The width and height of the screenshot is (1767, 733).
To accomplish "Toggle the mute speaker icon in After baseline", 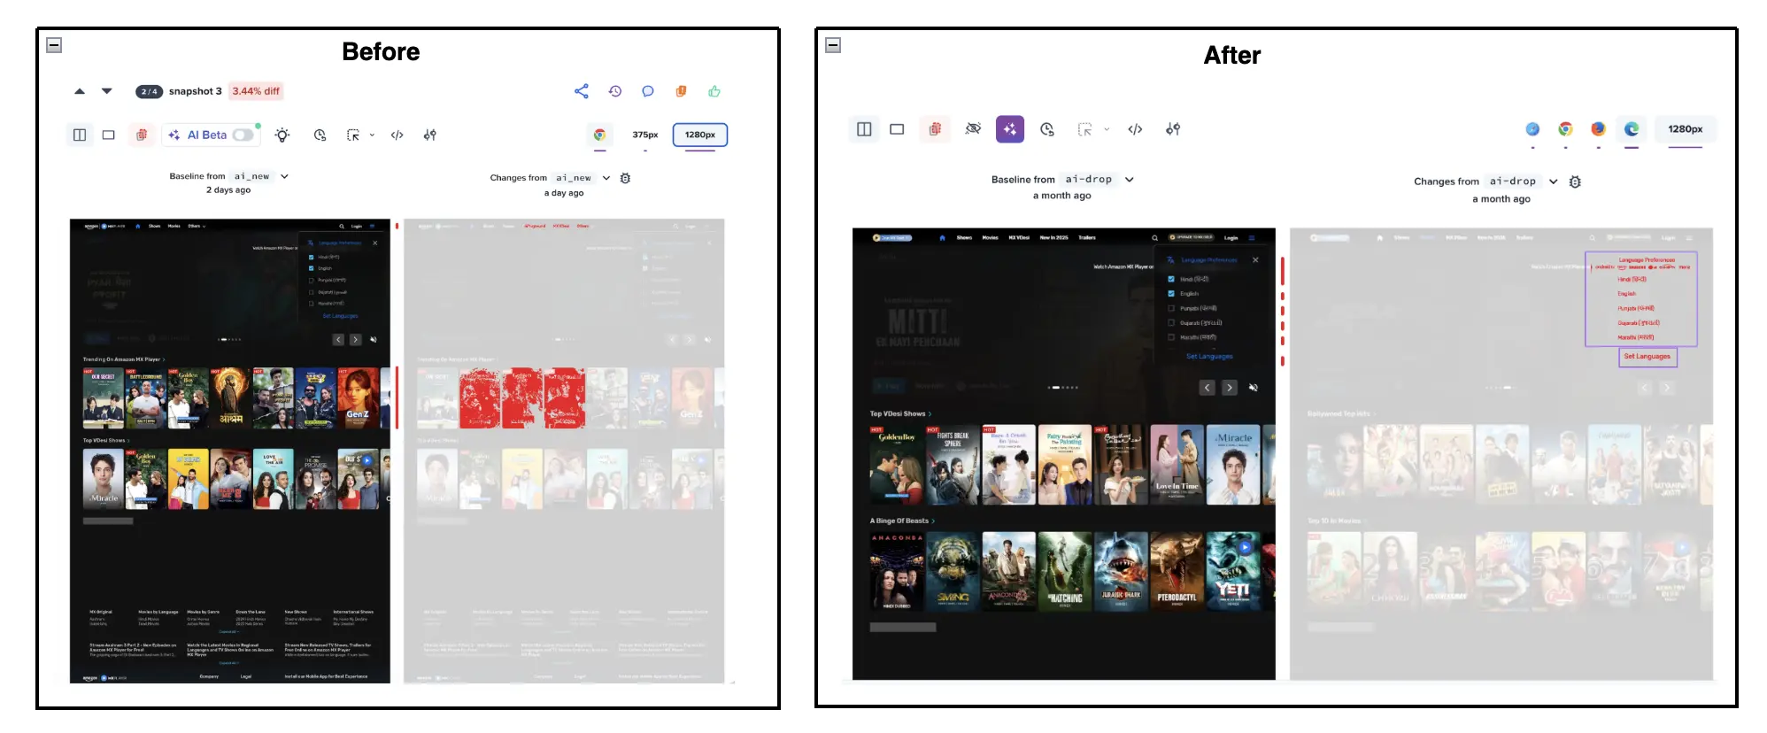I will 1253,388.
